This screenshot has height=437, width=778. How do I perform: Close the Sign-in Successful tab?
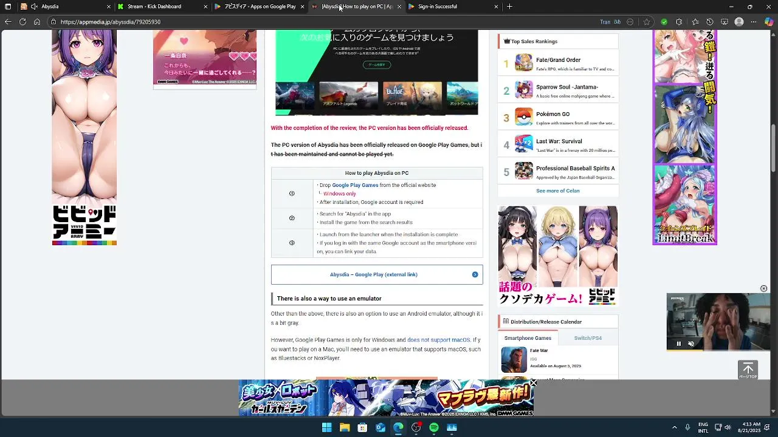[x=497, y=7]
